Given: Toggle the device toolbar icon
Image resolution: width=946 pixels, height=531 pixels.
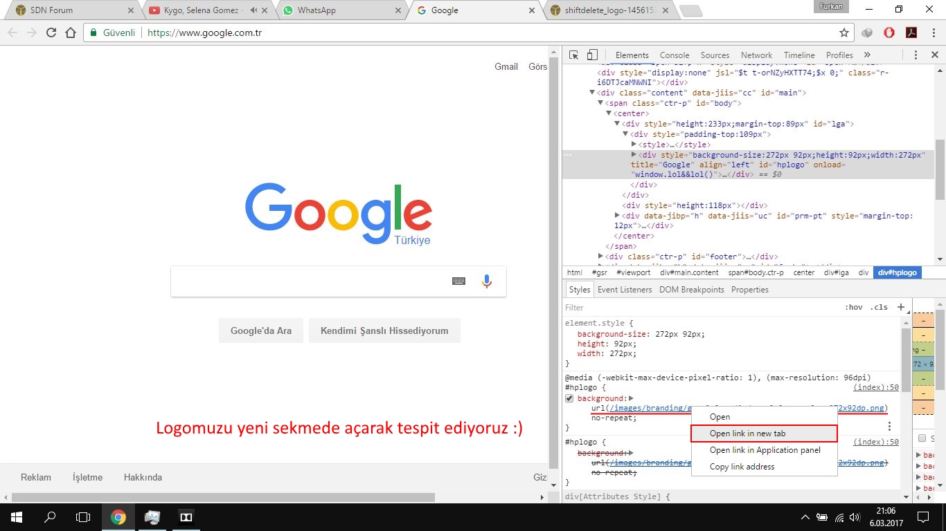Looking at the screenshot, I should 592,55.
